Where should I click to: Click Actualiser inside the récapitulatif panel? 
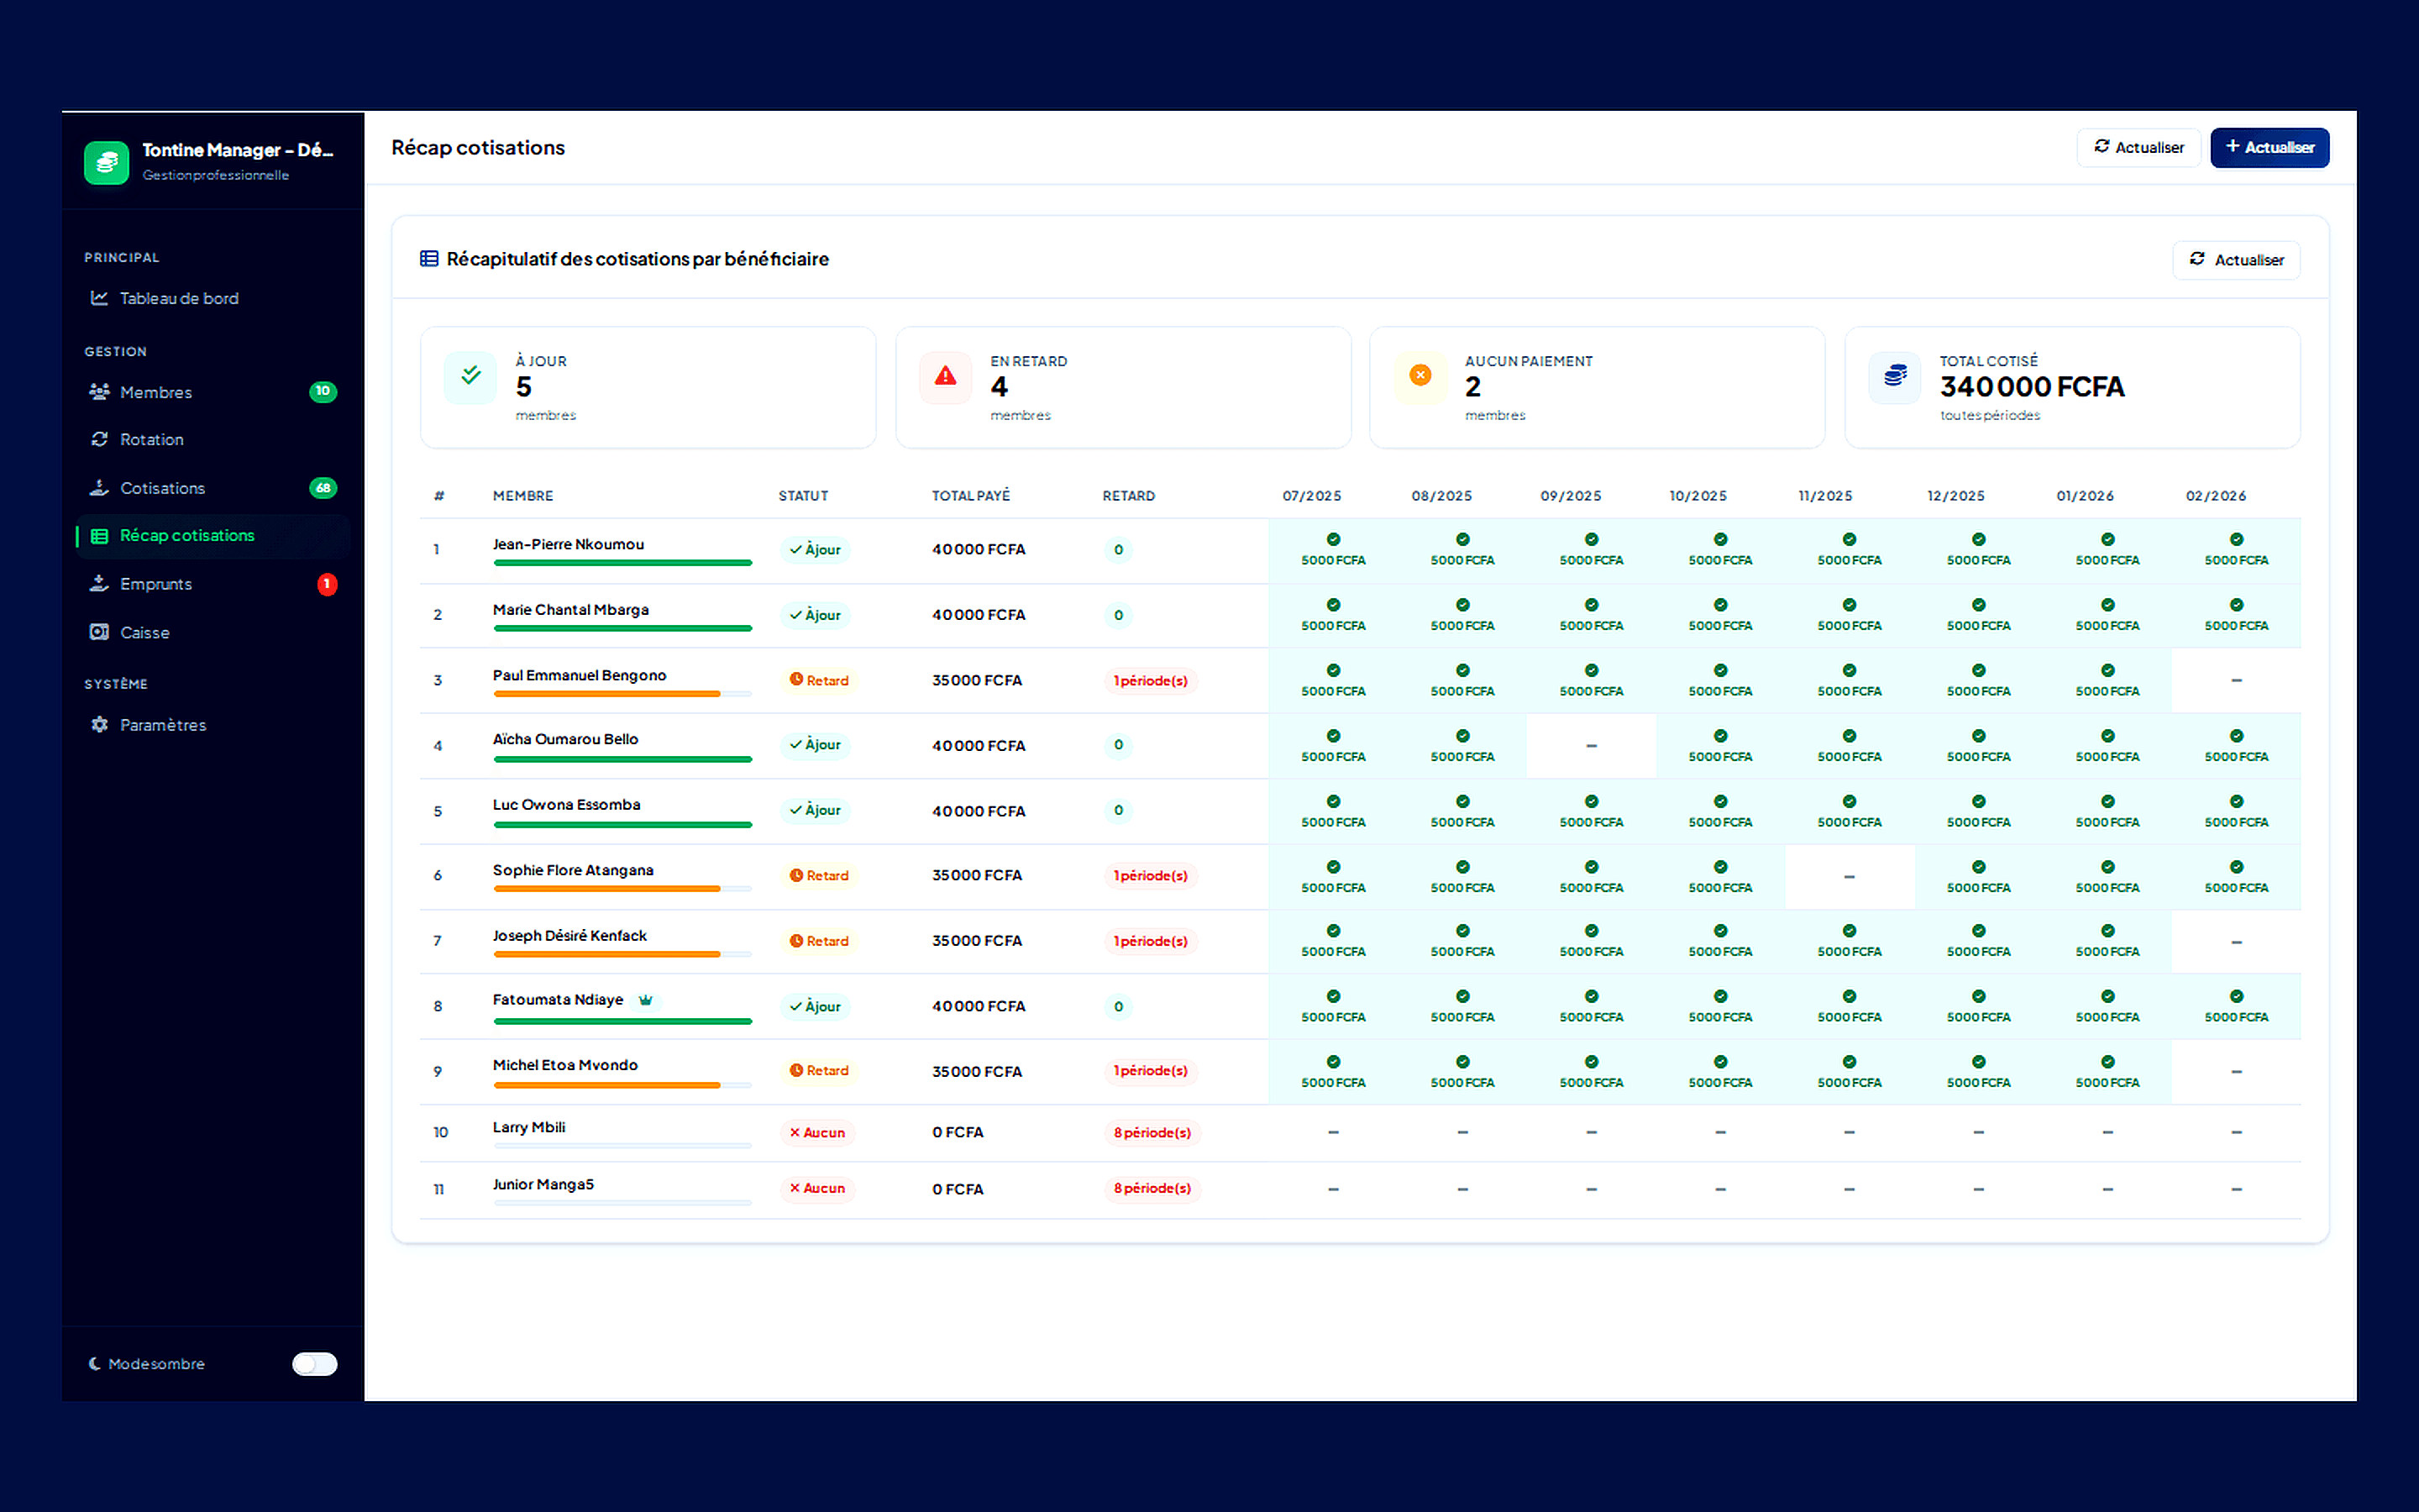click(x=2236, y=259)
